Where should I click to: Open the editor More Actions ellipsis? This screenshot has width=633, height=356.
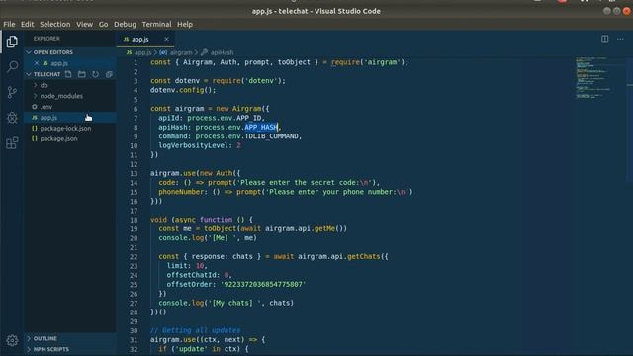click(x=620, y=39)
